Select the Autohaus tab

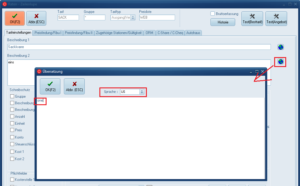[193, 33]
